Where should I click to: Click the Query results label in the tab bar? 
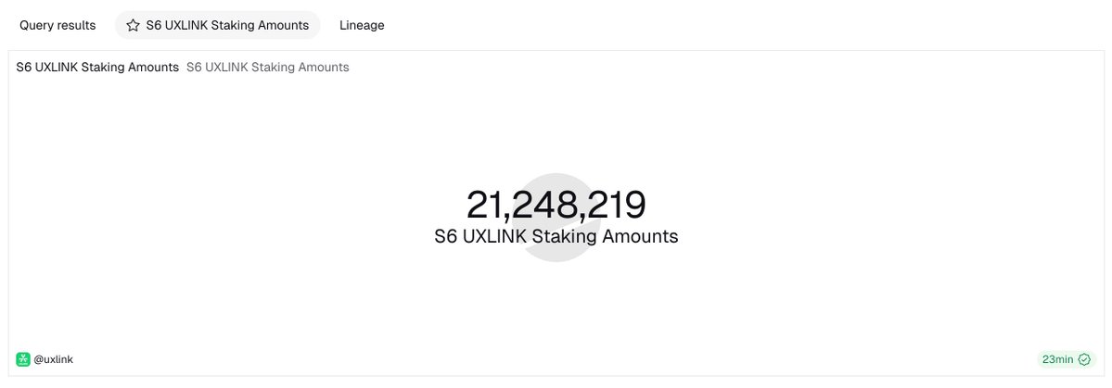click(58, 26)
